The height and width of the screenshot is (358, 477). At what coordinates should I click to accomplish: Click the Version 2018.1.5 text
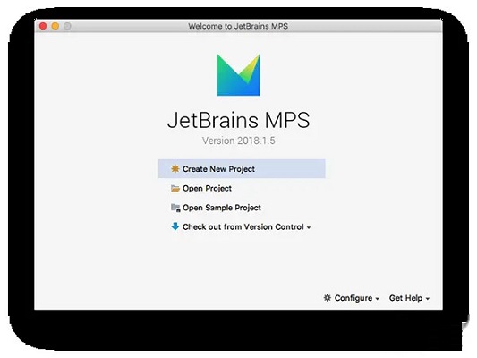tap(238, 141)
